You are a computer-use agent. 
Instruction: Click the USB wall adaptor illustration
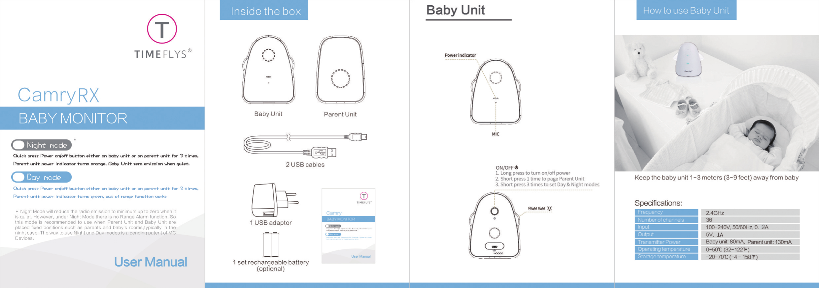click(275, 200)
